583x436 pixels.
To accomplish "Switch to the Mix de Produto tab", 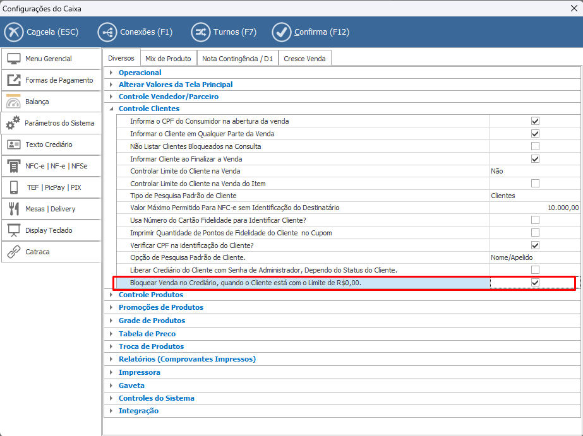I will click(168, 59).
